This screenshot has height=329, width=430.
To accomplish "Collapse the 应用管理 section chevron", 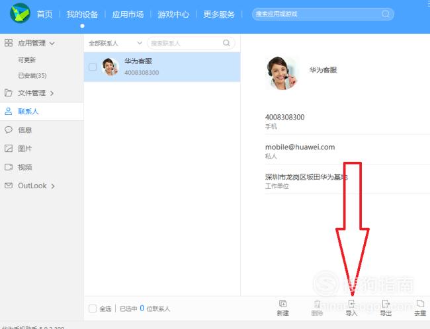I will pos(52,44).
